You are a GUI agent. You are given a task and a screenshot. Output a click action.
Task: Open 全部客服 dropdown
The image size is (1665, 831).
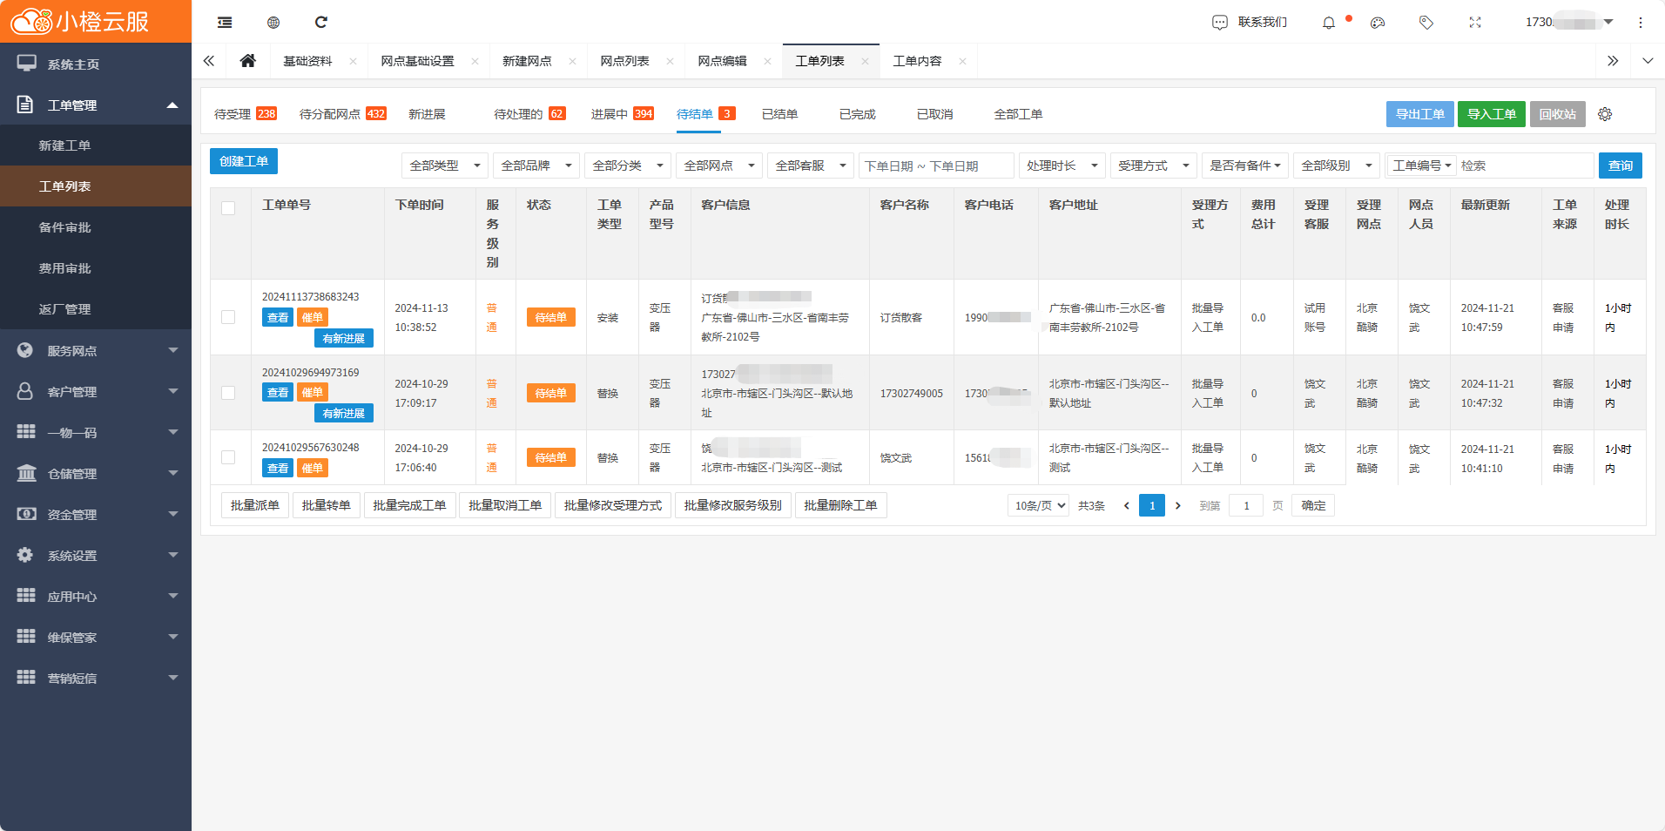[811, 166]
